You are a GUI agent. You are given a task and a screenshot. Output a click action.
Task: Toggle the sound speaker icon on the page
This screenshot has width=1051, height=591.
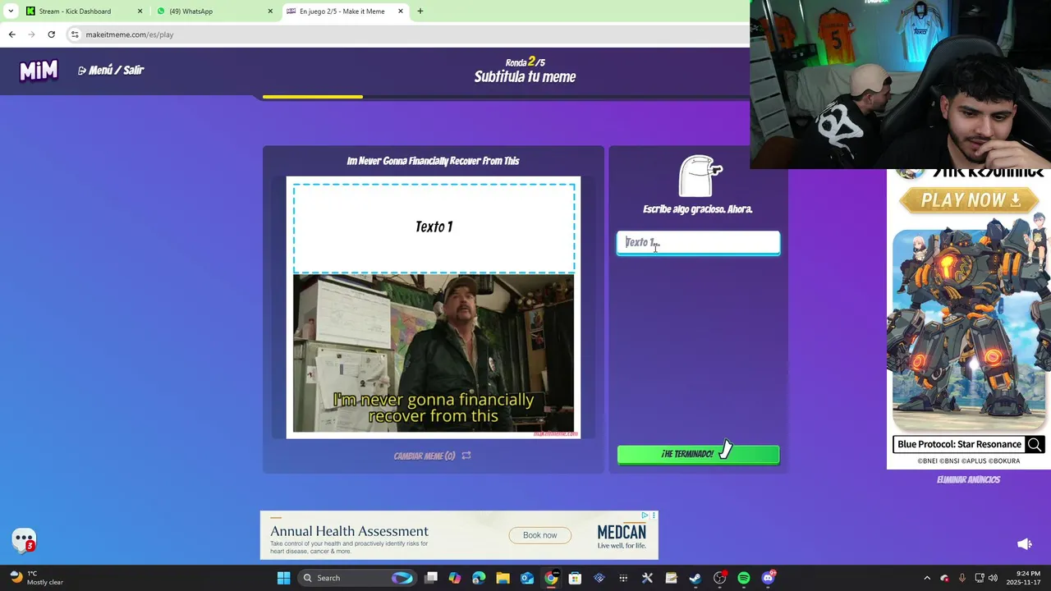tap(1025, 544)
